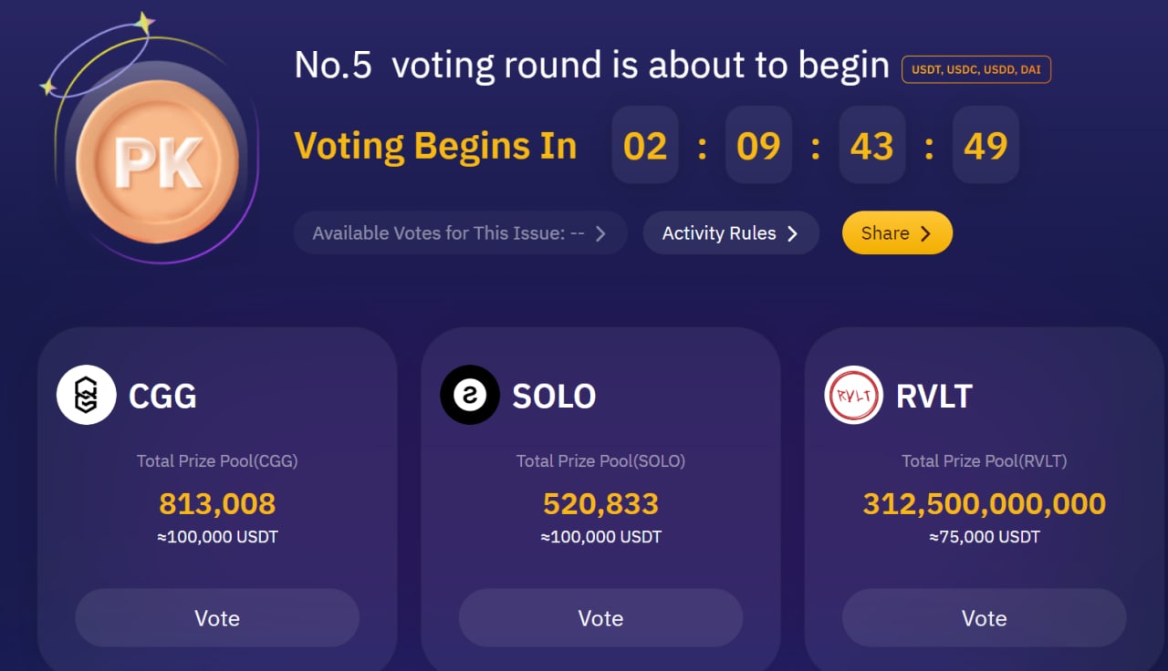Screen dimensions: 1168x671
Task: Open the Activity Rules page
Action: point(730,233)
